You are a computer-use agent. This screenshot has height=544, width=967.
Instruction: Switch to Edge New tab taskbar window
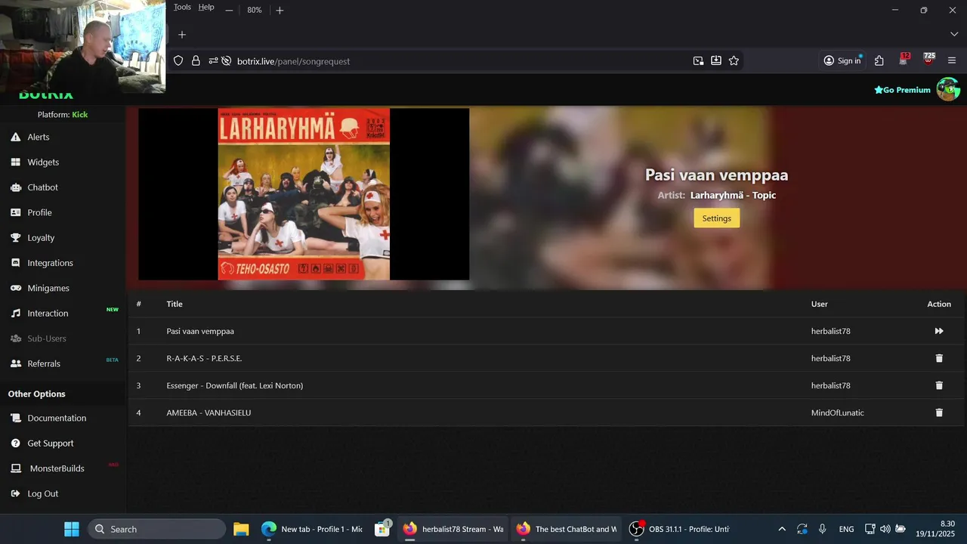click(312, 529)
